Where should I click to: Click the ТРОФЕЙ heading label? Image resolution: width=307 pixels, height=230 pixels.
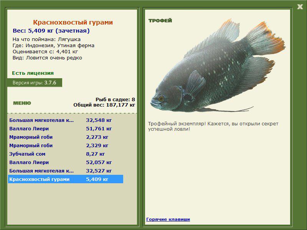coord(160,20)
